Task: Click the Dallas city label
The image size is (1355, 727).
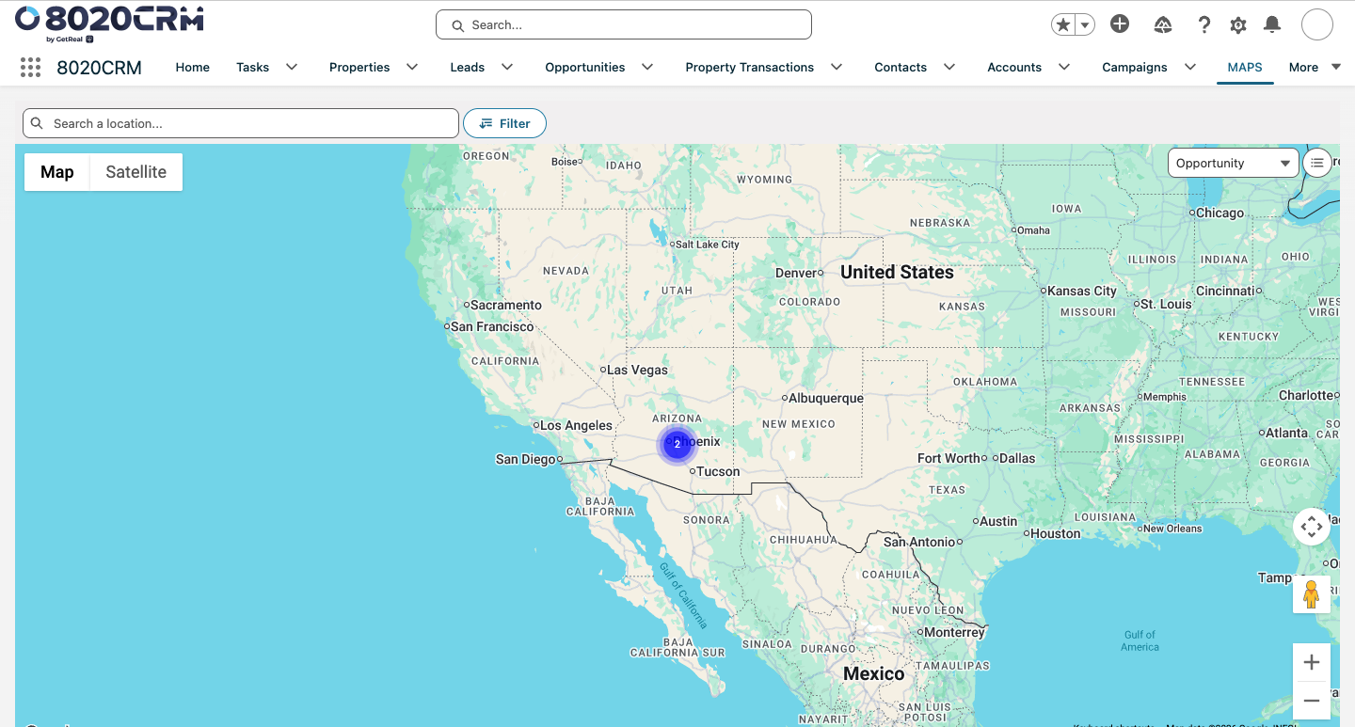Action: (1017, 458)
